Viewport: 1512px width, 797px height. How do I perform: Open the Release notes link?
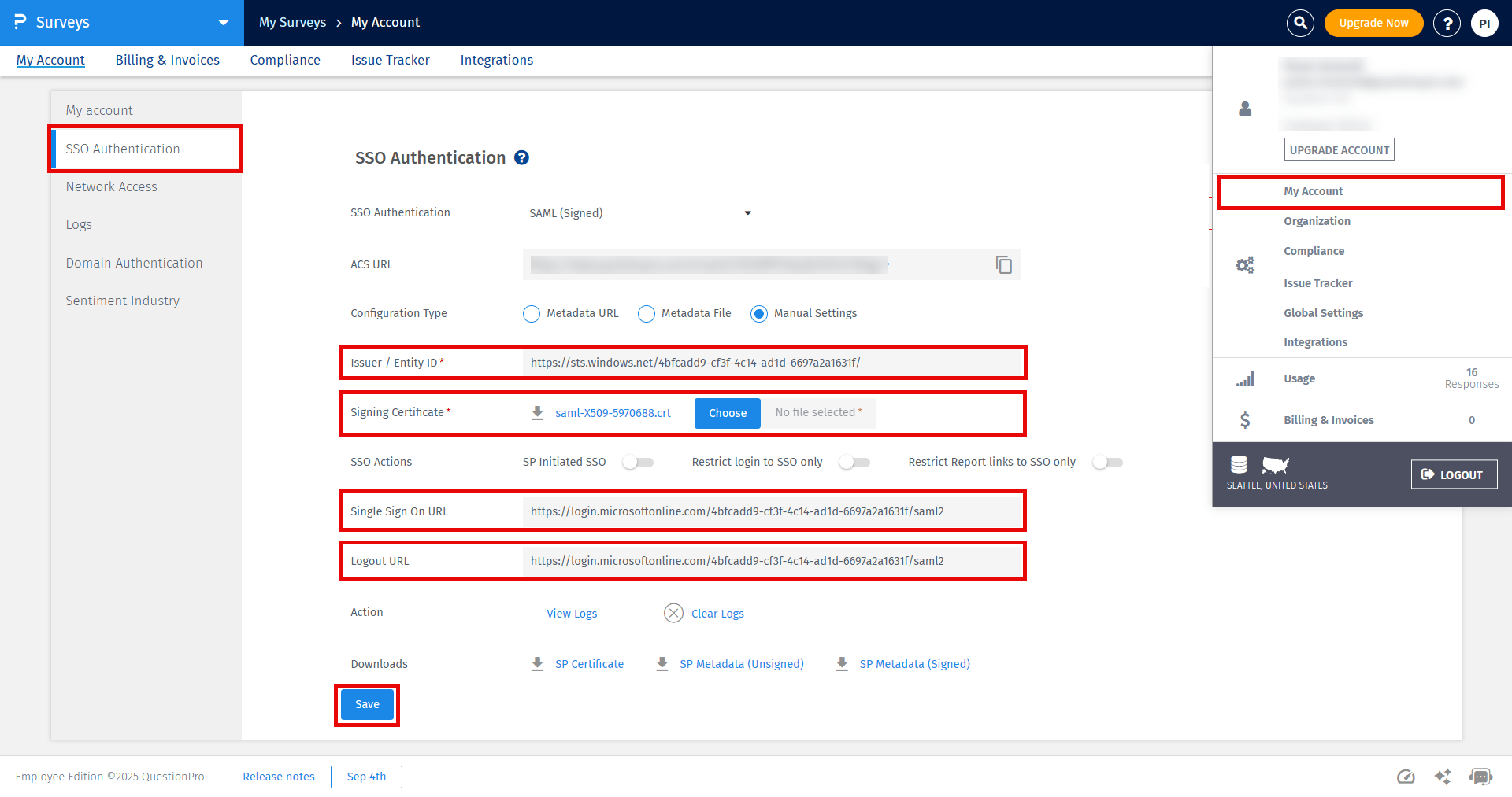pos(279,777)
